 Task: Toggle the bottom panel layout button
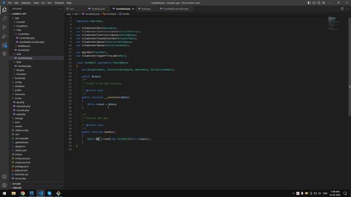click(314, 3)
